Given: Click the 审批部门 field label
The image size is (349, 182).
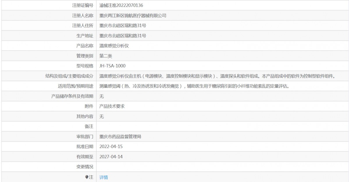Looking at the screenshot, I should tap(85, 136).
